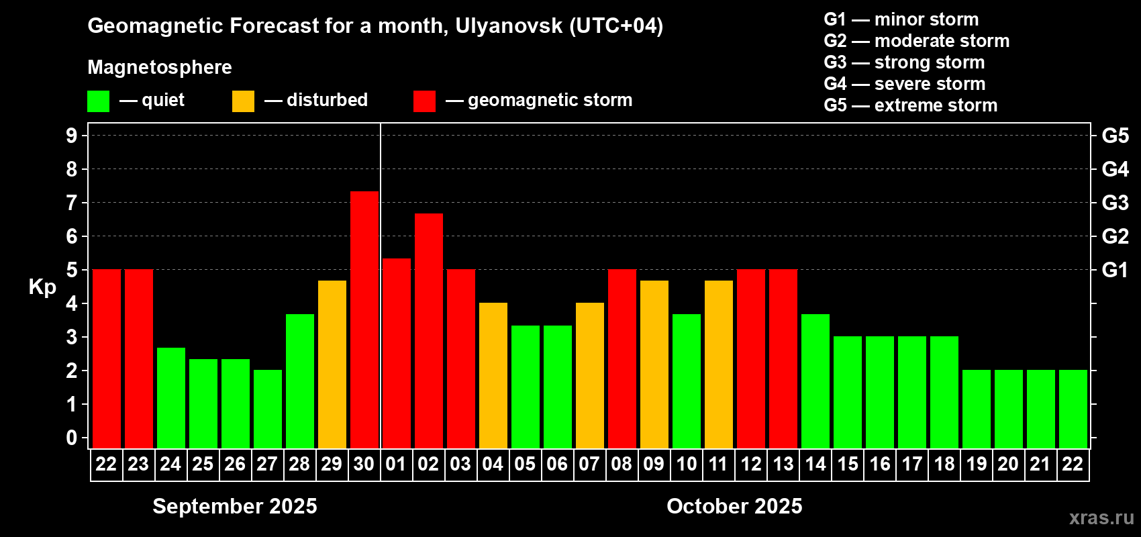Click the yellow disturbed legend swatch
The width and height of the screenshot is (1141, 537).
click(244, 101)
